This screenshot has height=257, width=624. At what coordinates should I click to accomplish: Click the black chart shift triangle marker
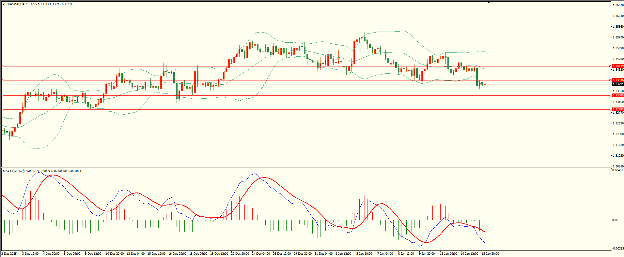click(489, 2)
